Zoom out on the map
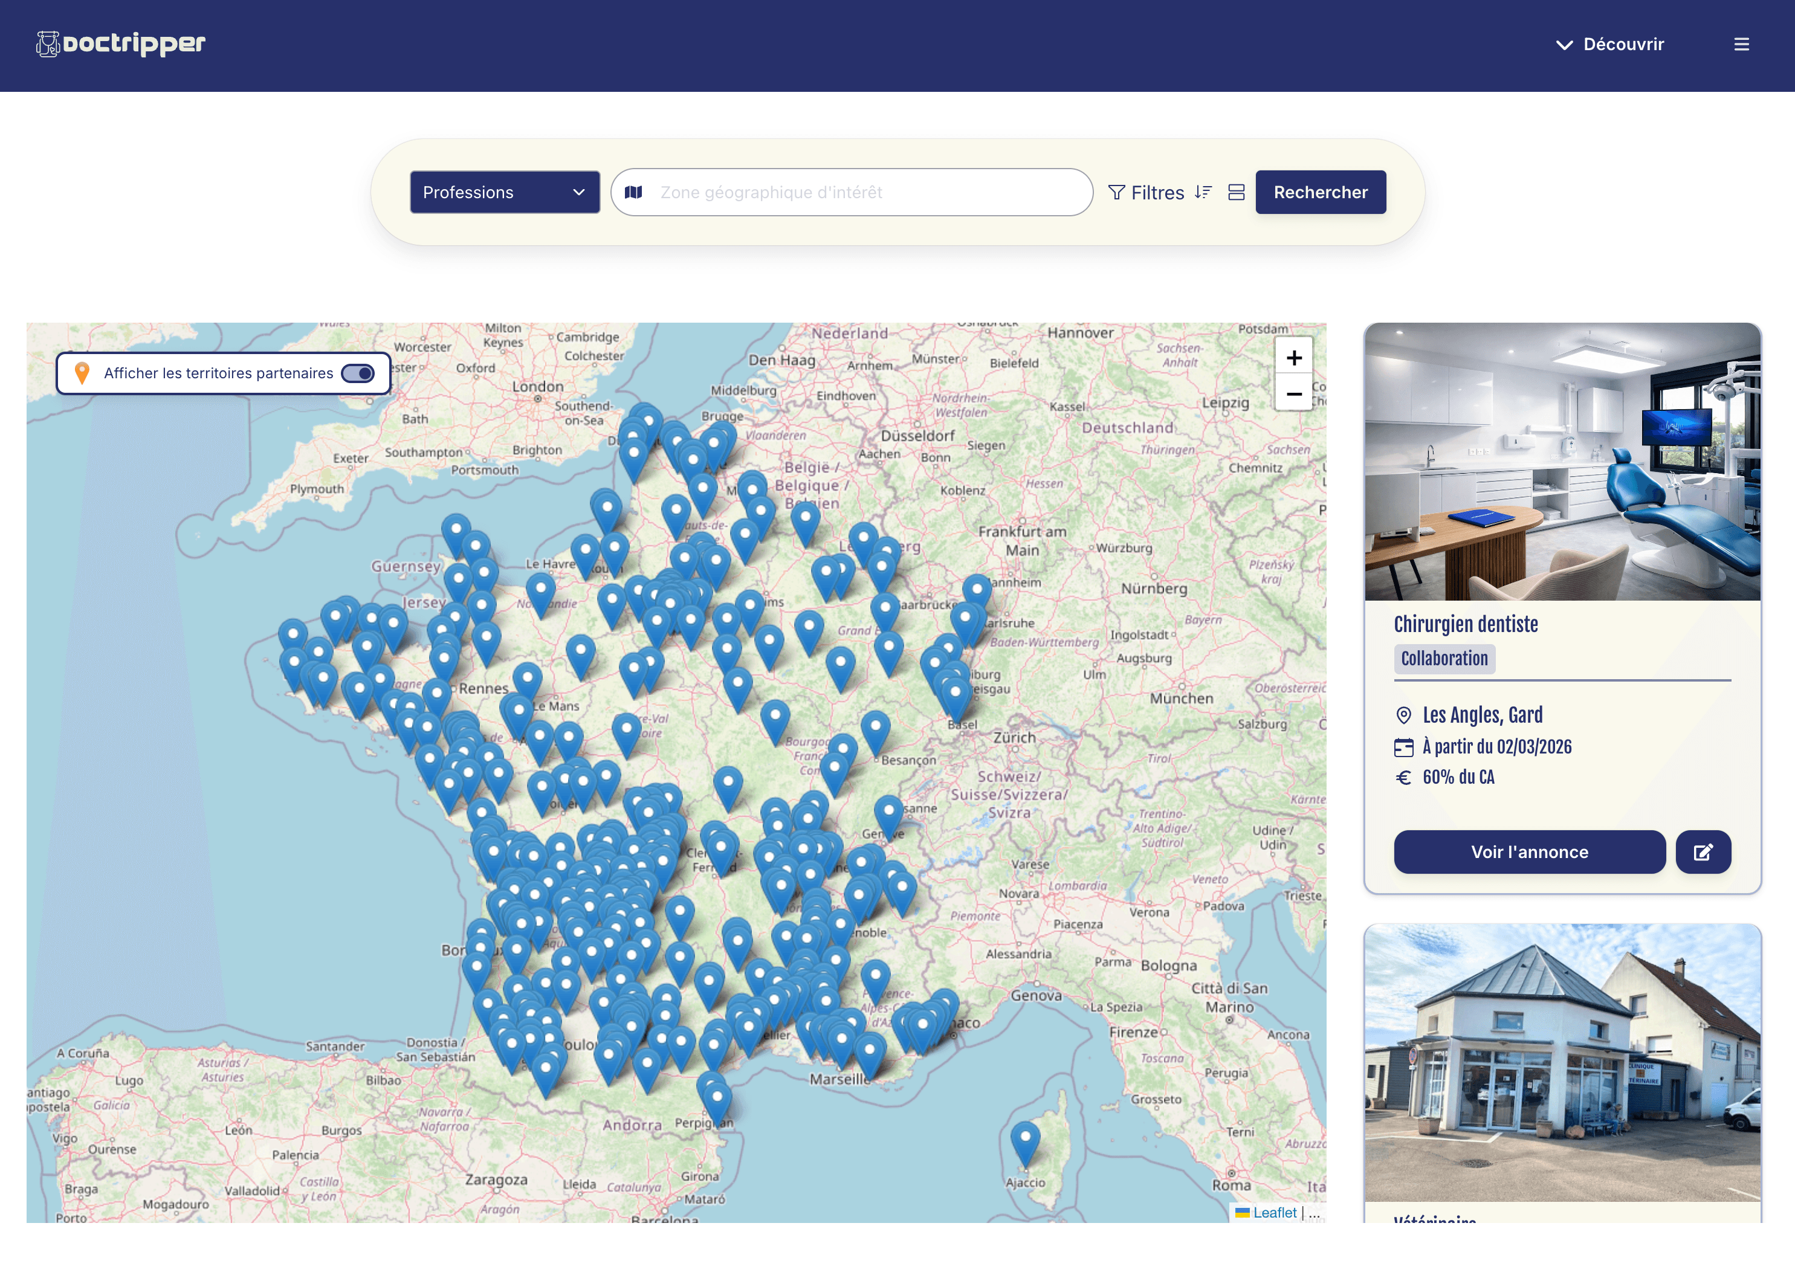The width and height of the screenshot is (1795, 1281). [1293, 393]
